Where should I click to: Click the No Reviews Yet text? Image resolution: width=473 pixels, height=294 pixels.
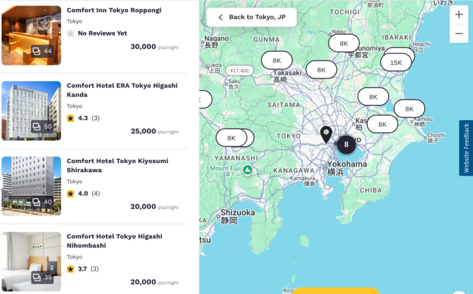(x=103, y=33)
